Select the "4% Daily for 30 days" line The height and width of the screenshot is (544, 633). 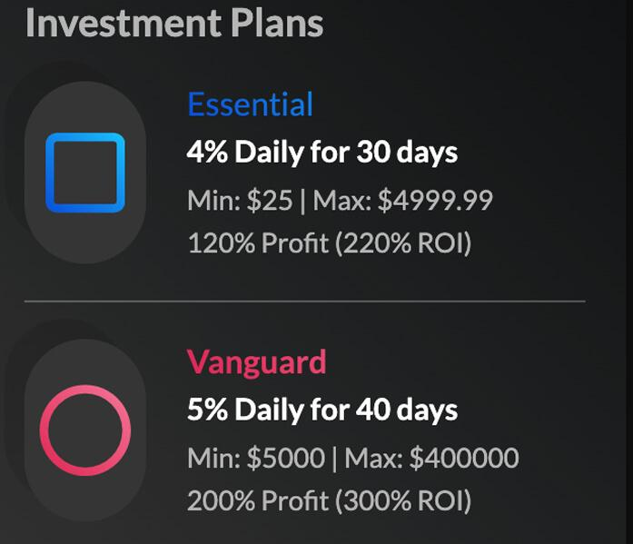pos(321,152)
